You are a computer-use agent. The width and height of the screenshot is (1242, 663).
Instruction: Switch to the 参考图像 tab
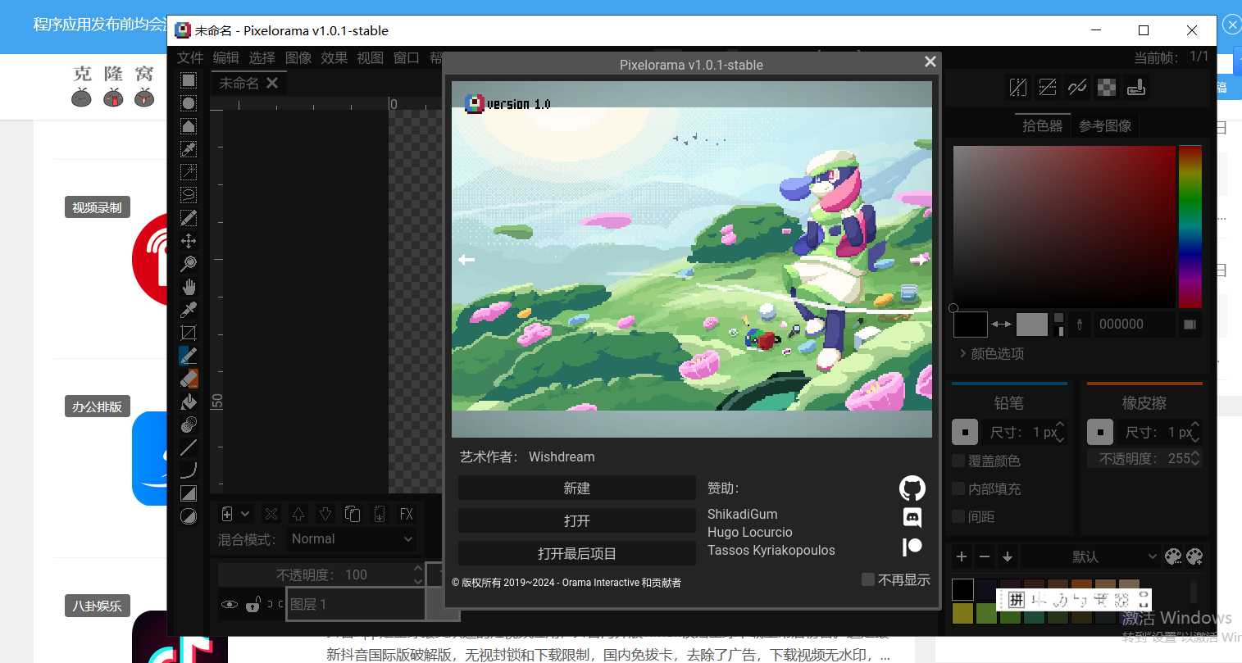point(1105,125)
